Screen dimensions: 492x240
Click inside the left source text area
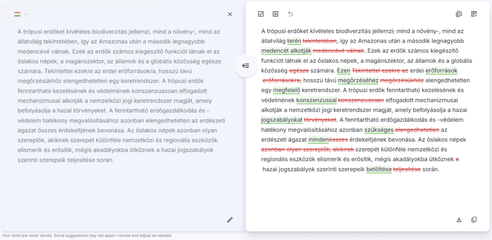[x=120, y=96]
